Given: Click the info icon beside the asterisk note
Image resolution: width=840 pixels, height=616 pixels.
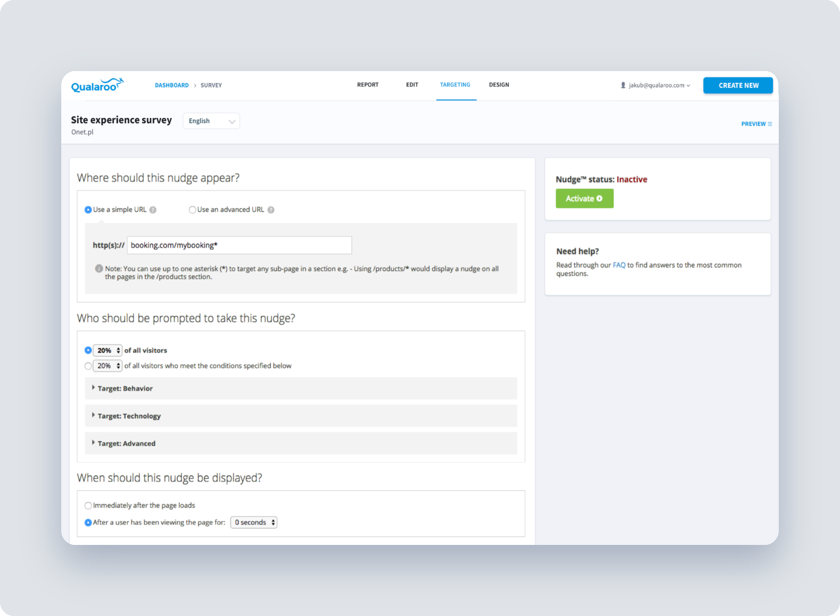Looking at the screenshot, I should coord(99,268).
